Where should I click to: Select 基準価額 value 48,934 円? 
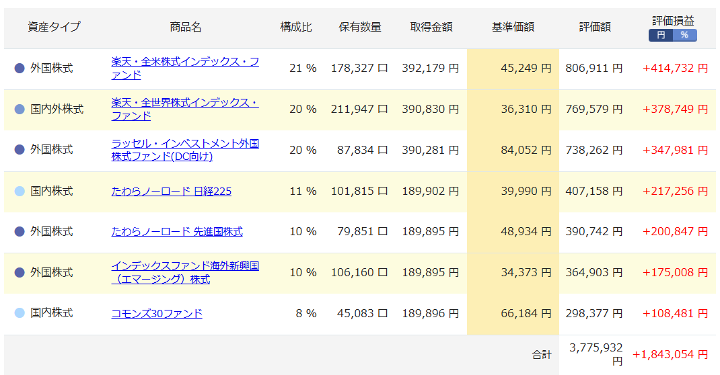[x=526, y=231]
